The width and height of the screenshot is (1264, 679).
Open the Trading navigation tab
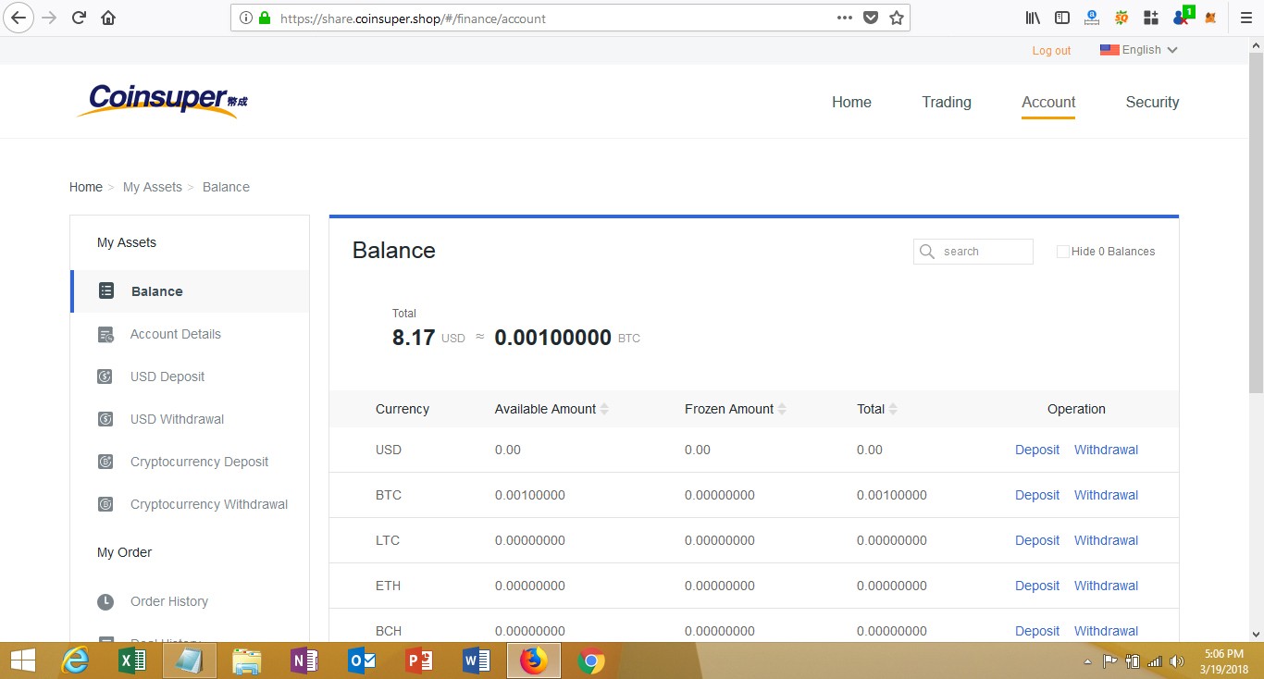947,102
